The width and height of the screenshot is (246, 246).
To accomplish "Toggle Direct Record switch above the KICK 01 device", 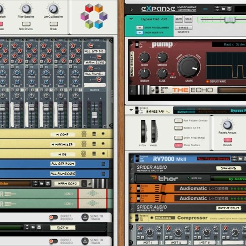I will (53, 217).
